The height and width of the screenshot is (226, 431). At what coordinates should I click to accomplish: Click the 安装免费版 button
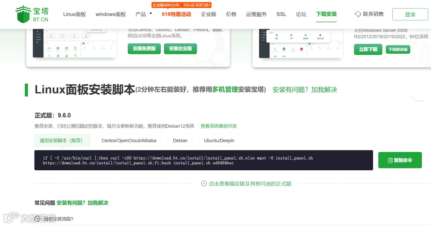[144, 49]
